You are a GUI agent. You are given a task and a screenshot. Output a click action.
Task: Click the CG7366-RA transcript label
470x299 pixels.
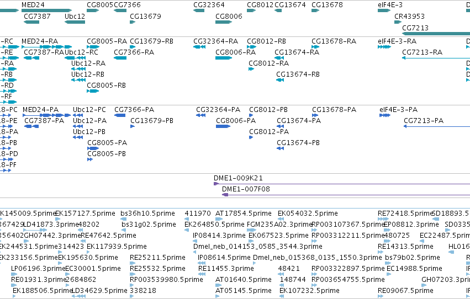(134, 52)
